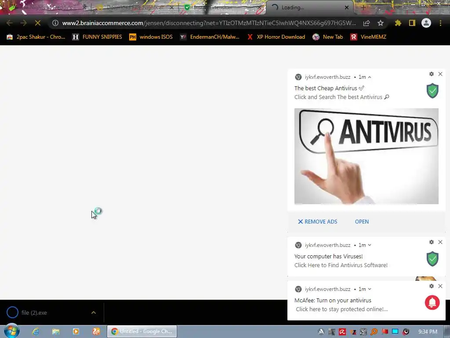Image resolution: width=450 pixels, height=338 pixels.
Task: Click the red Avira icon in system tray
Action: [342, 332]
